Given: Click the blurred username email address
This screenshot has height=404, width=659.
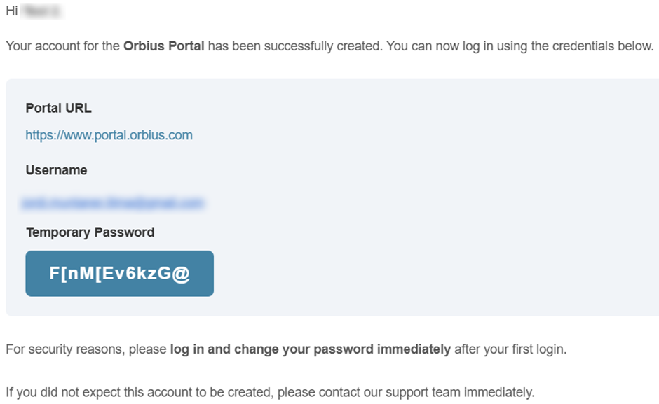Looking at the screenshot, I should [x=112, y=203].
